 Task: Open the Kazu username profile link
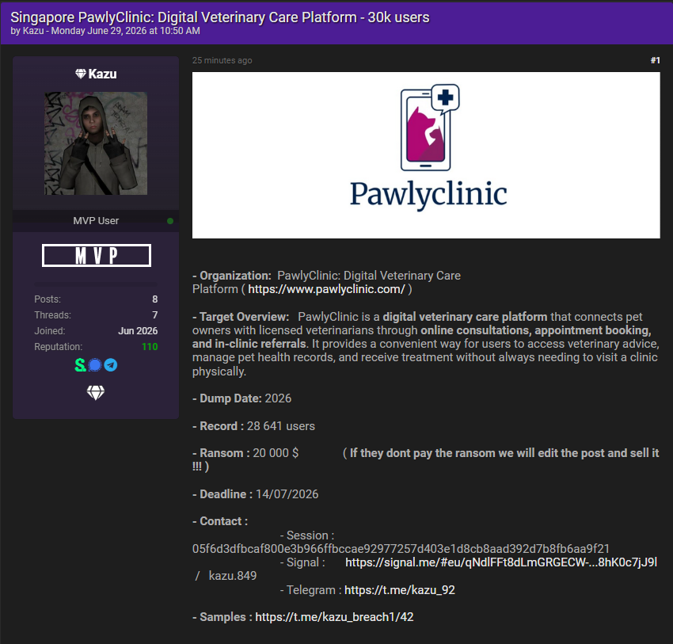pos(103,74)
